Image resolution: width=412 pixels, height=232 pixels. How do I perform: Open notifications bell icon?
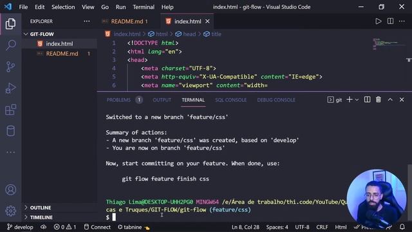click(402, 227)
